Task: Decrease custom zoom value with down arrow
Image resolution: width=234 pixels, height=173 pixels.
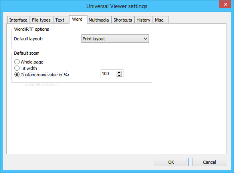Action: (x=119, y=76)
